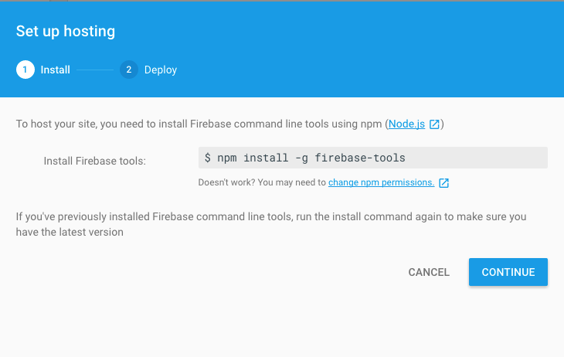
Task: Follow the change npm permissions link
Action: pyautogui.click(x=381, y=182)
